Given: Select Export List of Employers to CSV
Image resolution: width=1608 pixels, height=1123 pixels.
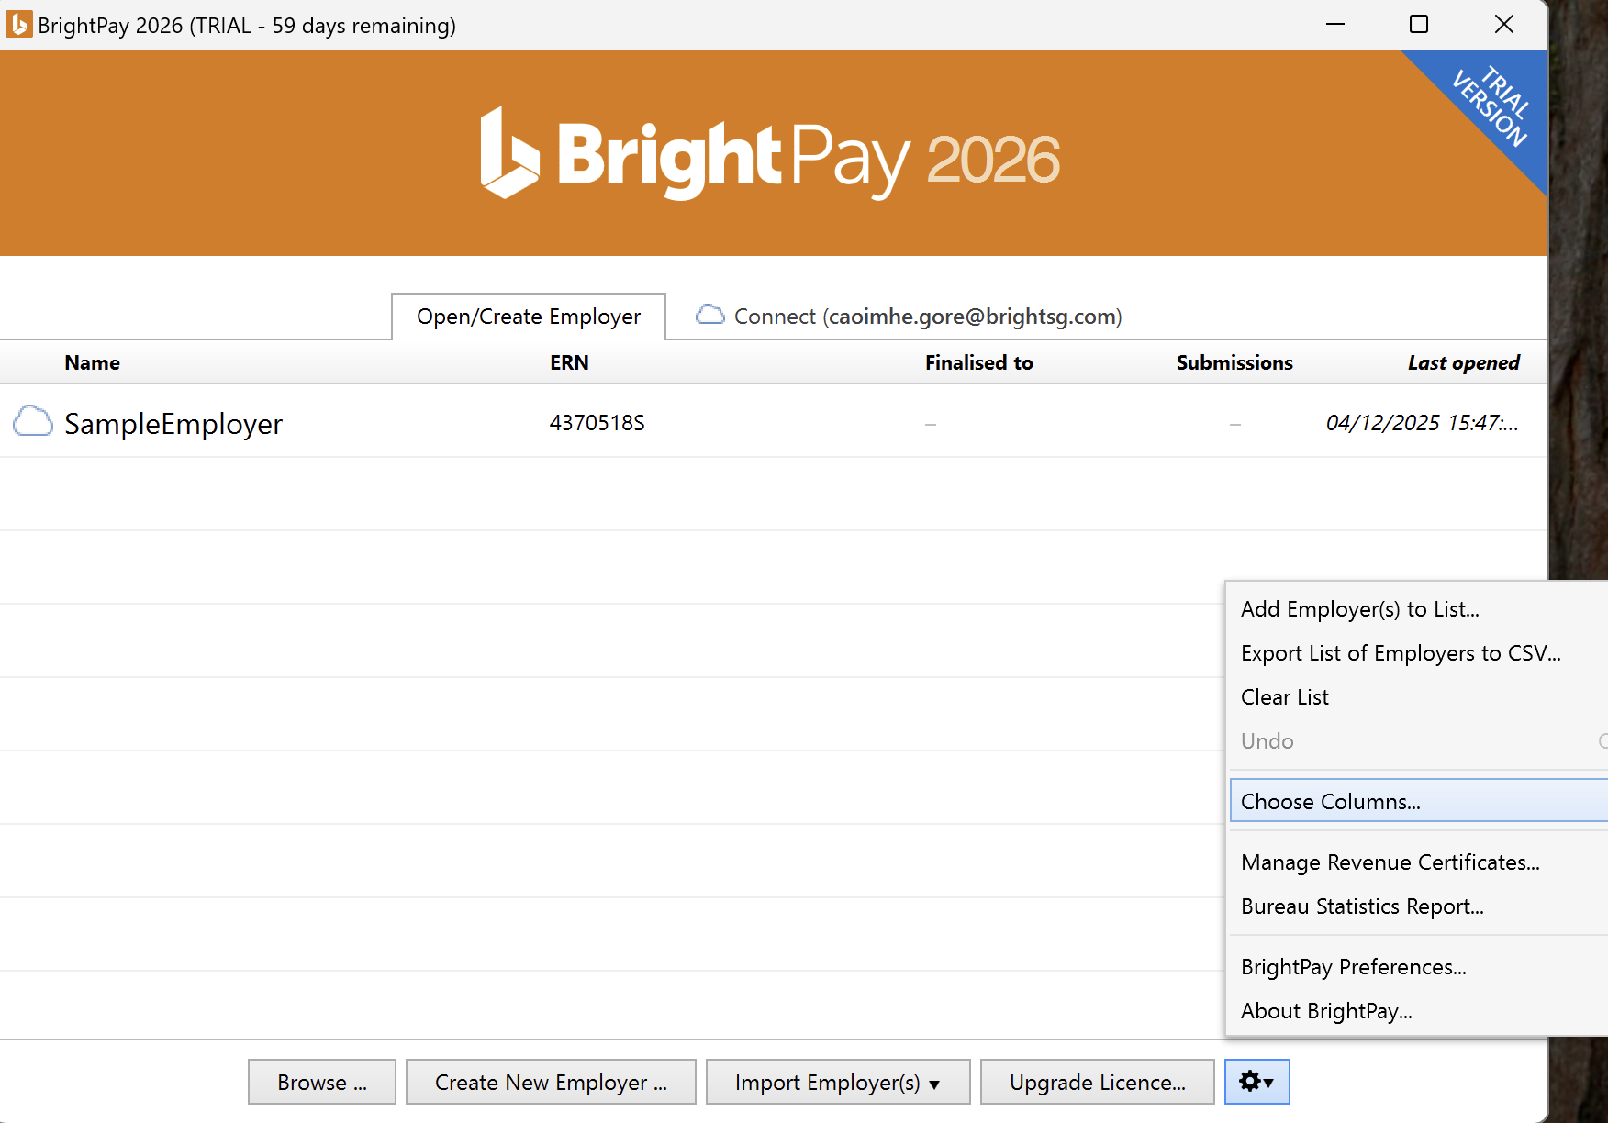Looking at the screenshot, I should [1401, 653].
